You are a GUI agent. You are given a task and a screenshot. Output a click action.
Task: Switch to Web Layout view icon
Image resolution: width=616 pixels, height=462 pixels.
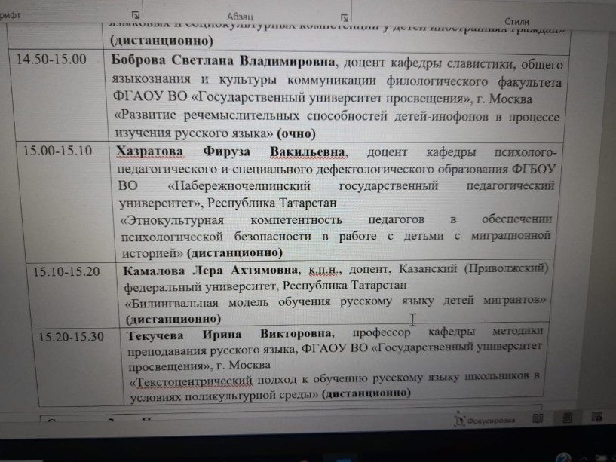click(x=596, y=417)
